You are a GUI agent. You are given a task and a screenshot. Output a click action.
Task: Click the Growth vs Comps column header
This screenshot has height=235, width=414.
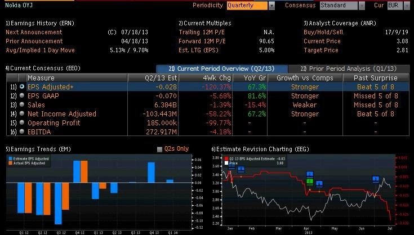coord(305,78)
